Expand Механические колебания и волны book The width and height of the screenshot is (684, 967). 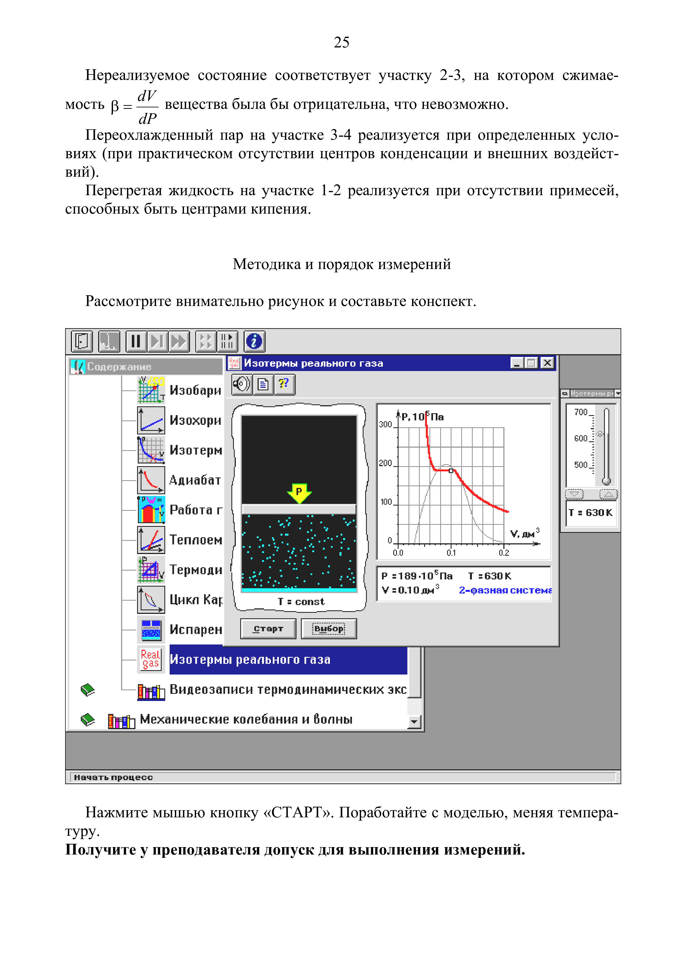[246, 719]
